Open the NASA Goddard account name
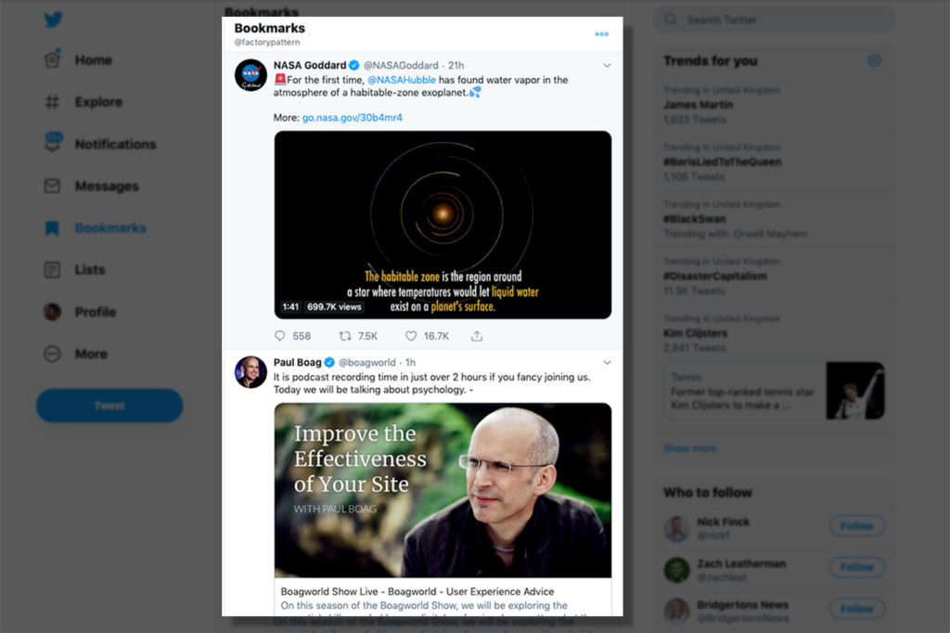The width and height of the screenshot is (950, 633). (x=310, y=65)
